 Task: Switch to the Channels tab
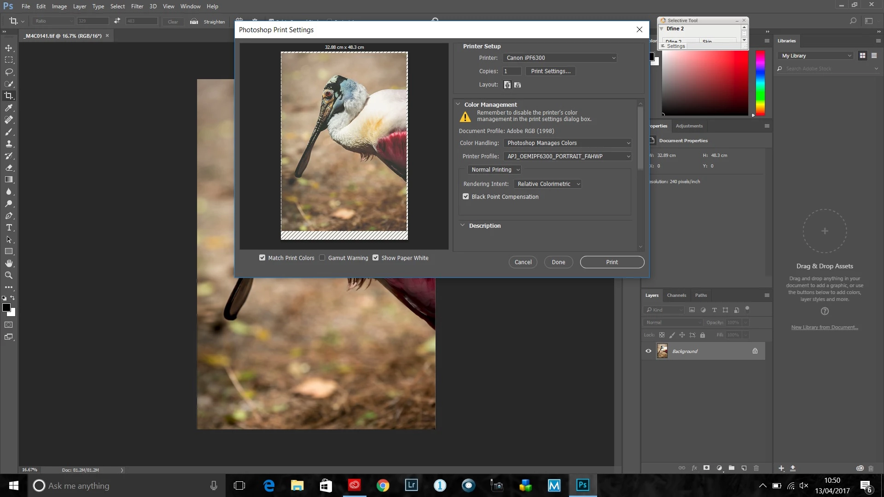pyautogui.click(x=676, y=295)
